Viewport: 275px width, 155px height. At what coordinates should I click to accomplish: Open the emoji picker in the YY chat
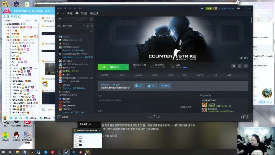pos(43,110)
